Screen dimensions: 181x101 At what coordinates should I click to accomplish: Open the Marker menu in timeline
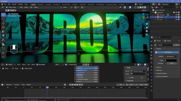[x=29, y=85]
